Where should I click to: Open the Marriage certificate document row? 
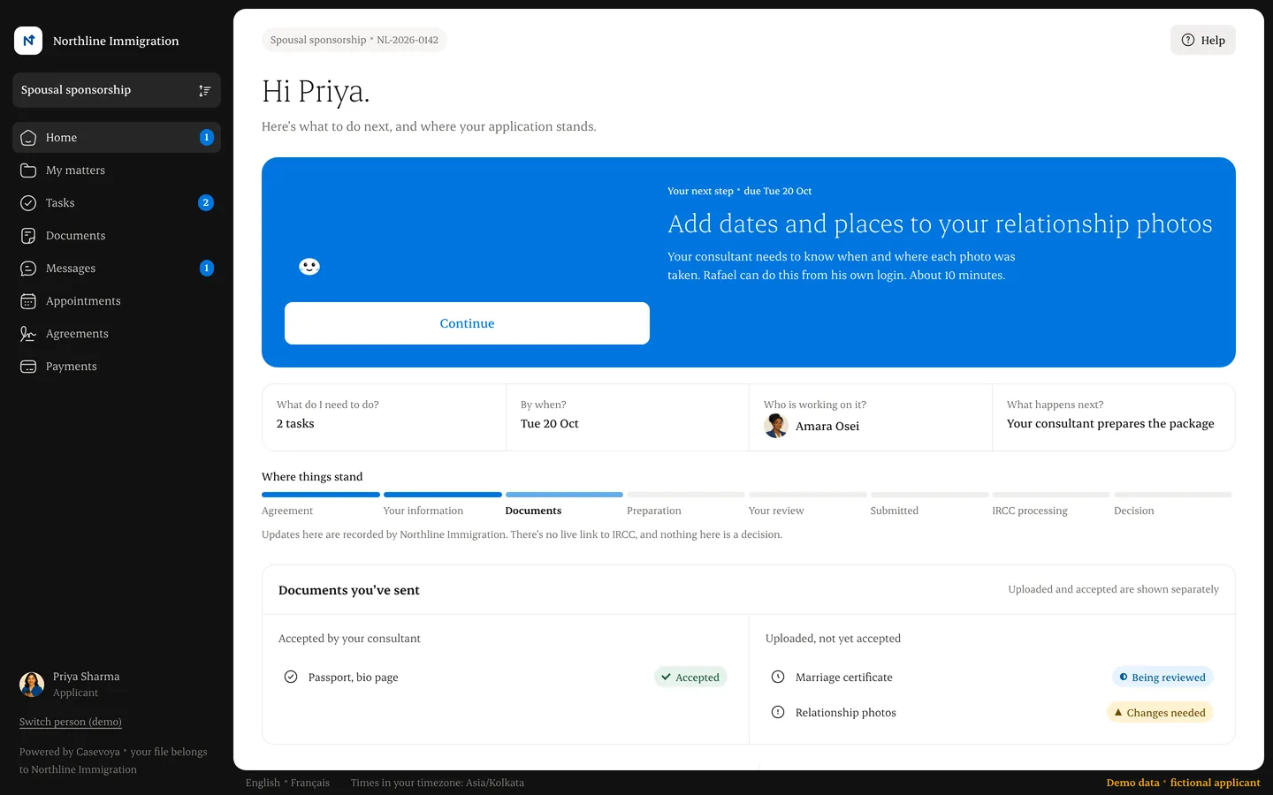point(992,678)
